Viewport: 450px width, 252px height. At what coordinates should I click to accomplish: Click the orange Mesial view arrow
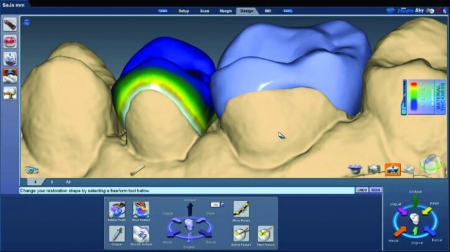401,231
